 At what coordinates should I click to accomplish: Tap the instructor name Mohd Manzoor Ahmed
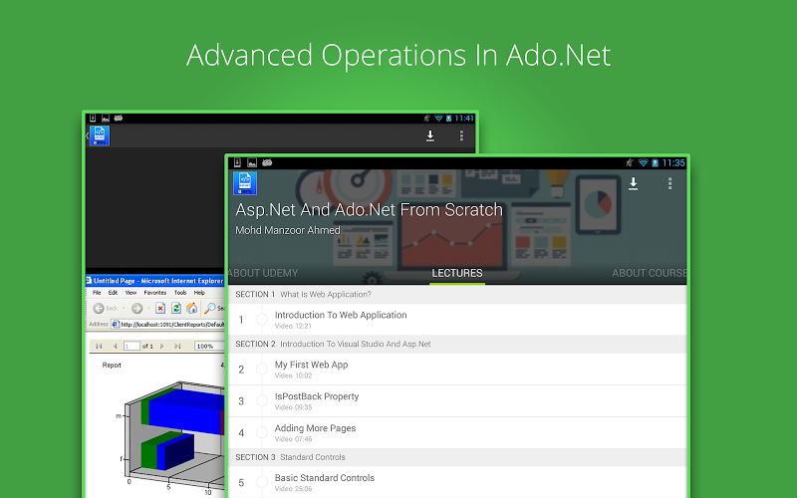click(x=288, y=230)
